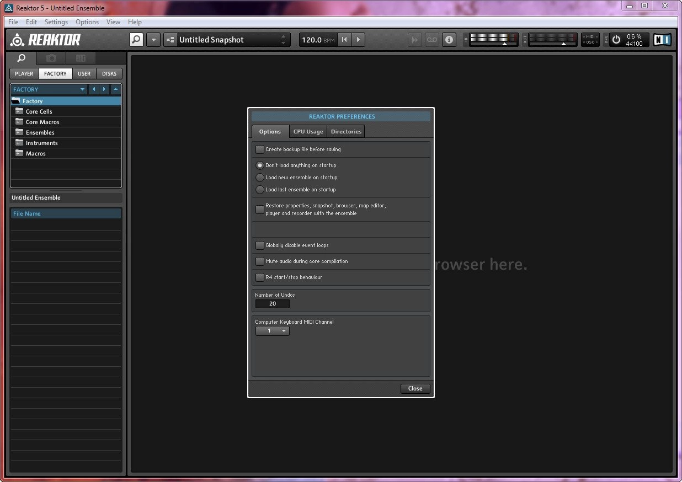Select the Factory root folder

[x=66, y=101]
